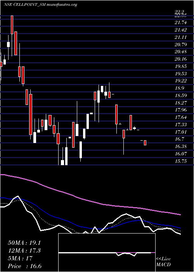Screen dimensions: 194x272
Task: Click the <<Live MACD label
Action: pos(163,262)
